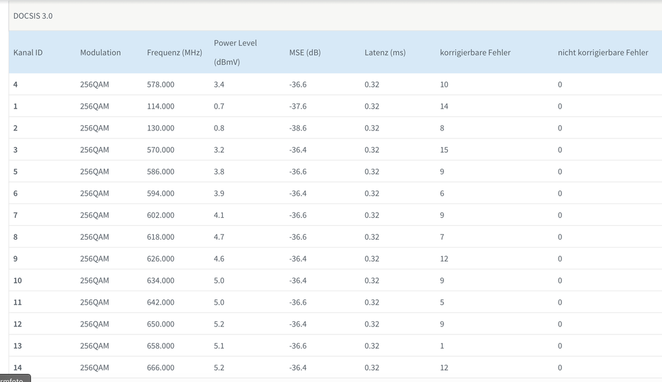Select the Power Level (dBmV) header
The image size is (662, 382).
pos(235,52)
